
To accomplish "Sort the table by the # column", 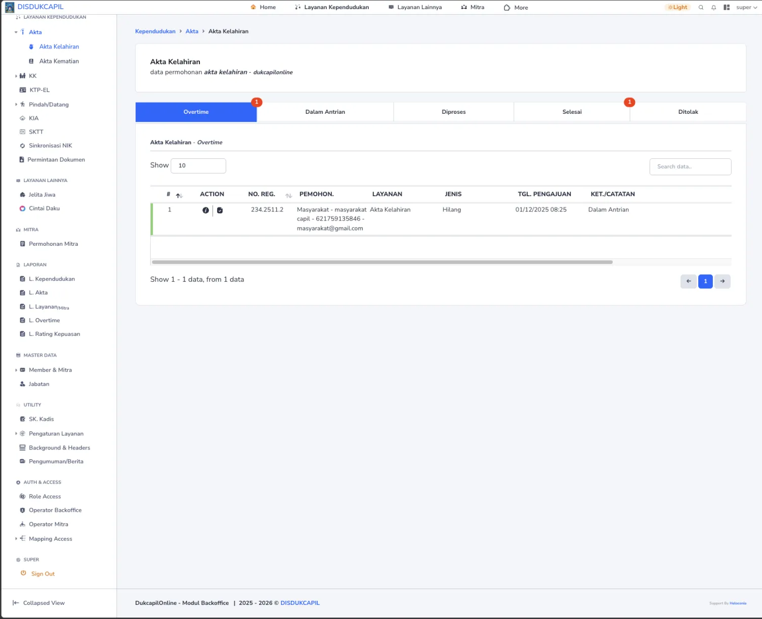I will click(179, 195).
